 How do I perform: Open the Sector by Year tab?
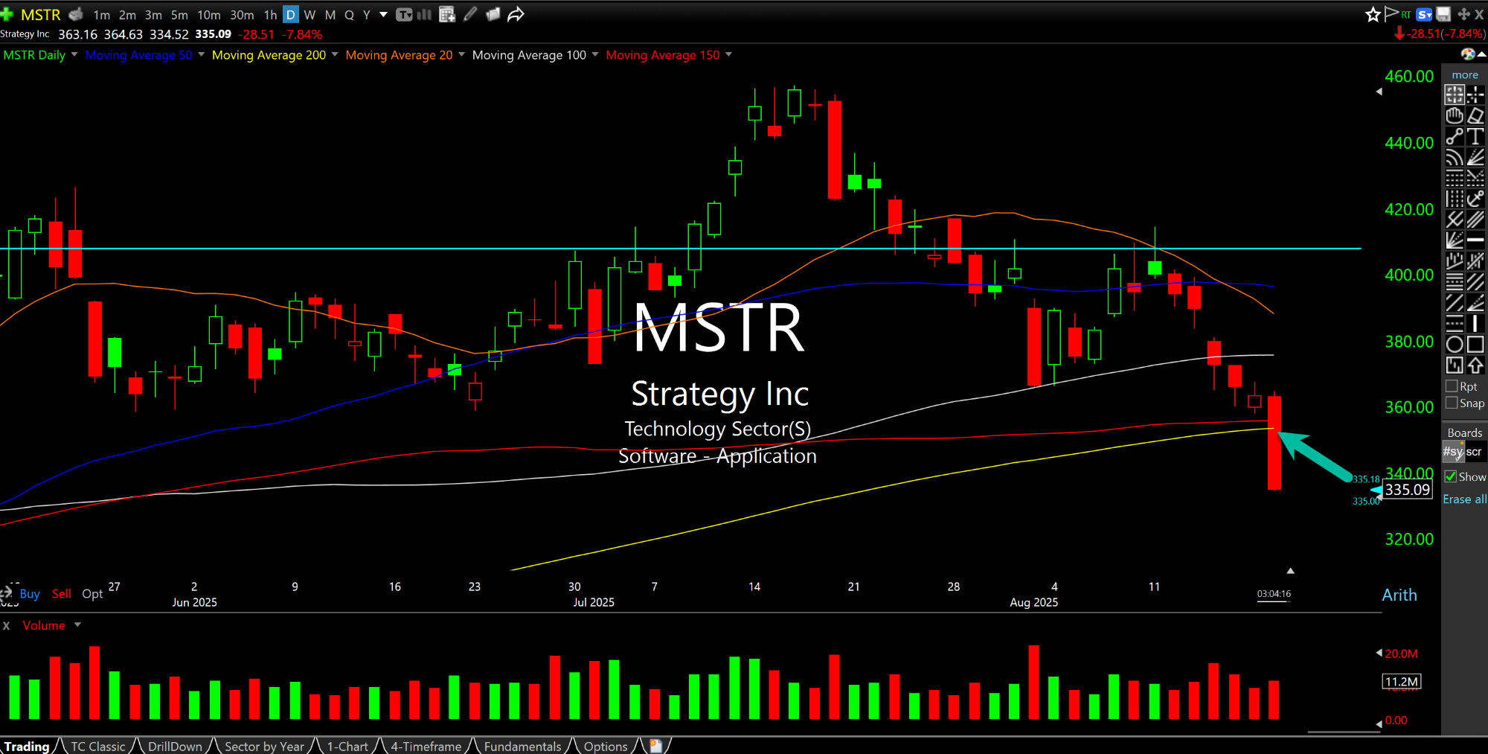264,746
